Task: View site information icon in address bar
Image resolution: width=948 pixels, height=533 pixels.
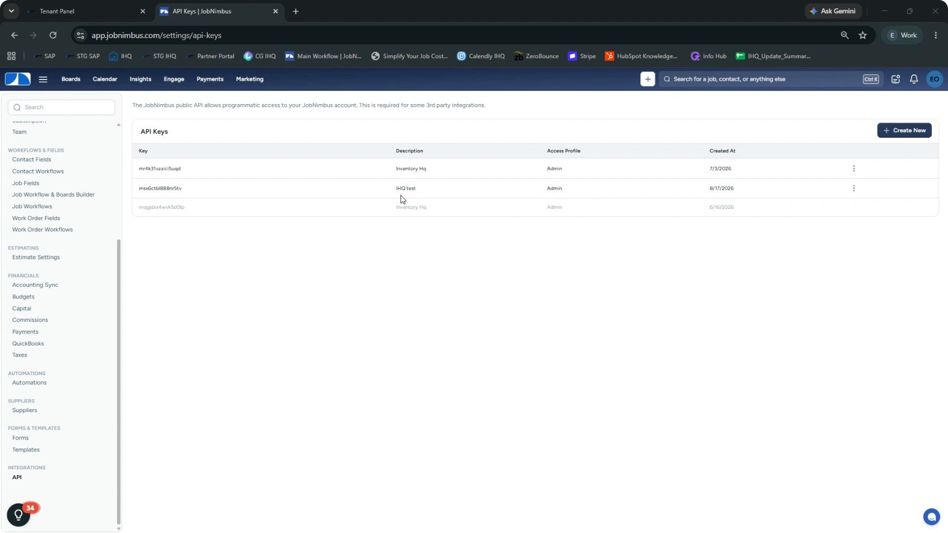Action: point(81,35)
